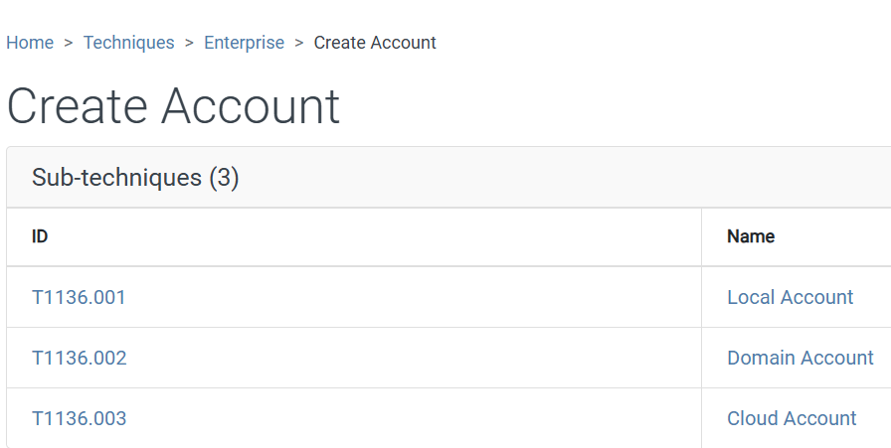
Task: Go to the Home breadcrumb link
Action: (x=30, y=43)
